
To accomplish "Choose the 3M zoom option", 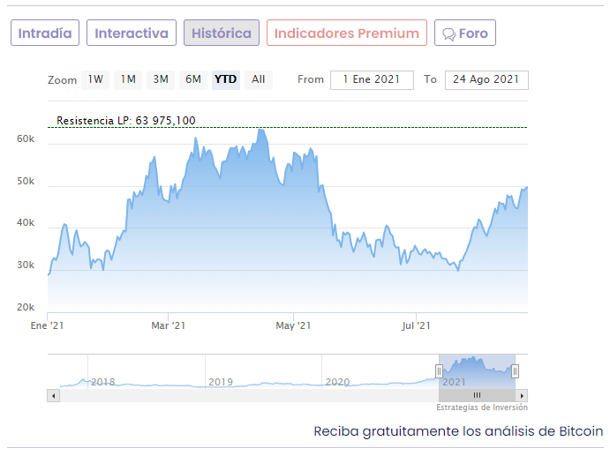I will click(x=161, y=79).
